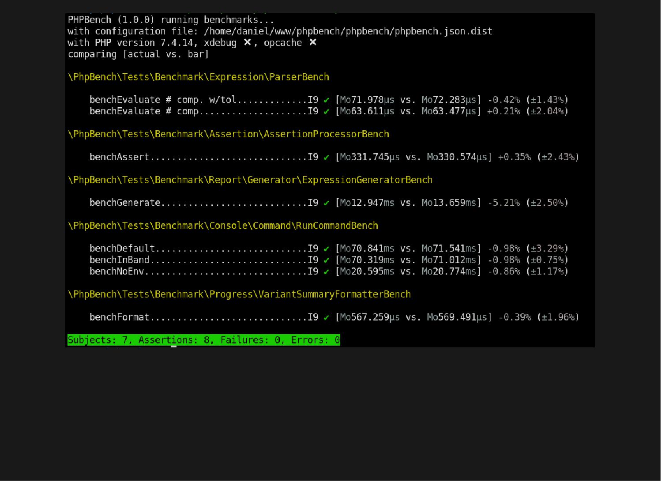Click the opcache disabled cross mark
Screen dimensions: 661x482
click(313, 42)
